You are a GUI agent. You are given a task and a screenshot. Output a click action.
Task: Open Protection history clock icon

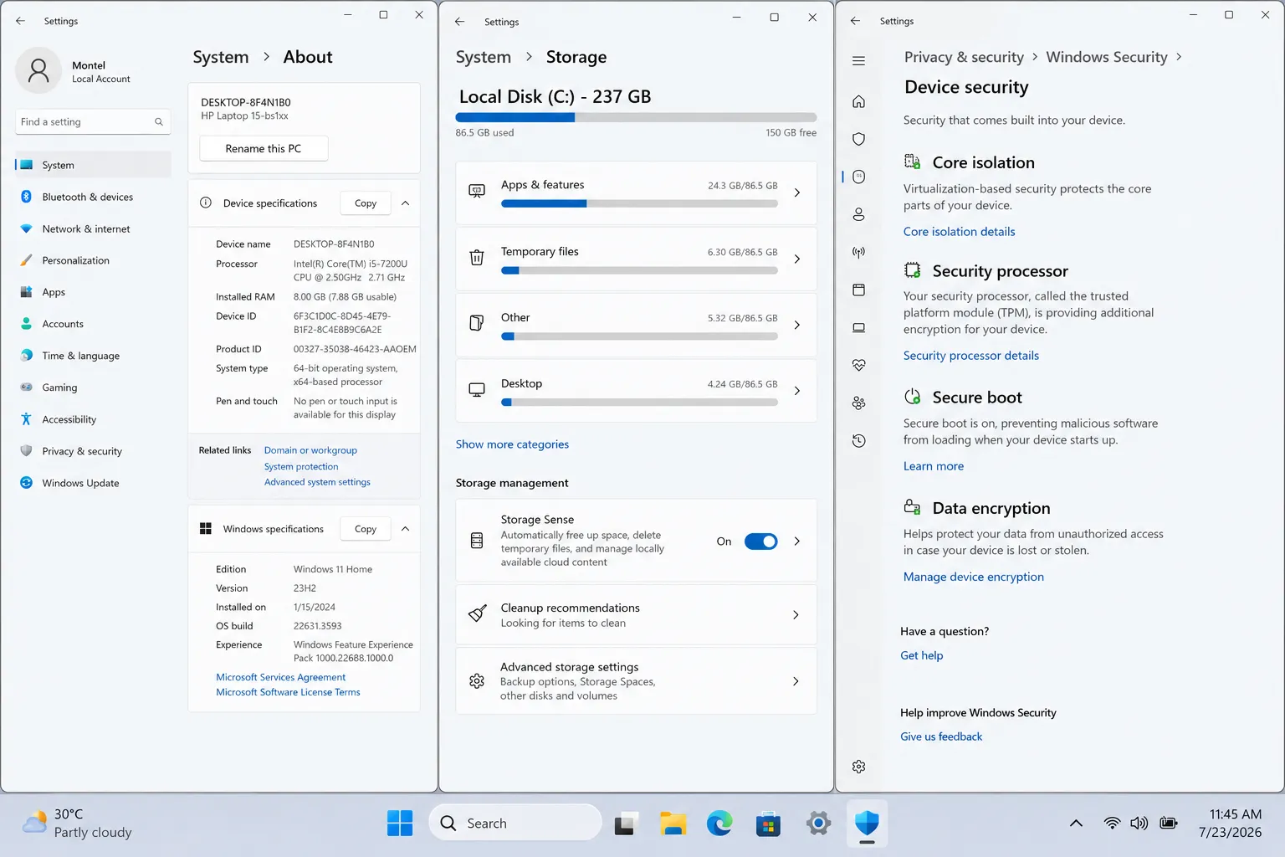click(x=858, y=440)
